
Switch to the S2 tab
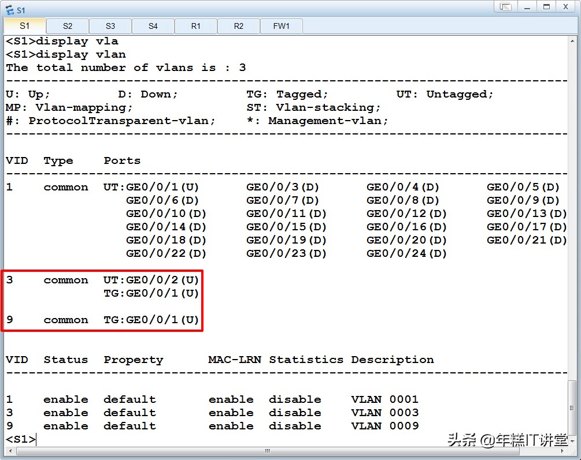click(x=68, y=26)
